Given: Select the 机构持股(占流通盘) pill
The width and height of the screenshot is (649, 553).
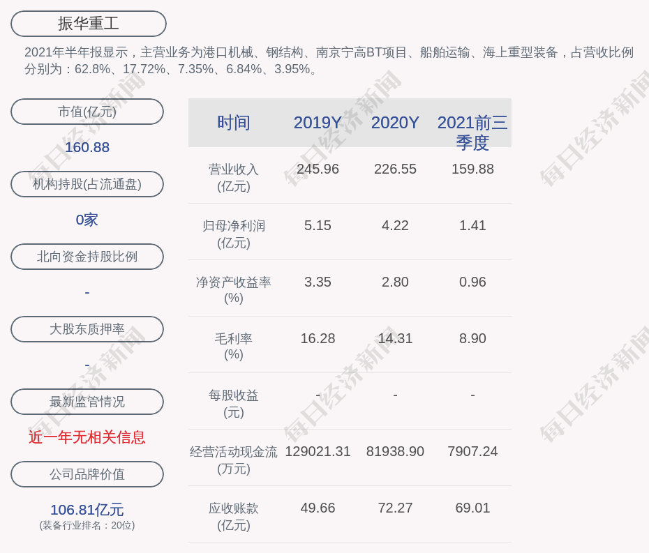Looking at the screenshot, I should pos(87,184).
